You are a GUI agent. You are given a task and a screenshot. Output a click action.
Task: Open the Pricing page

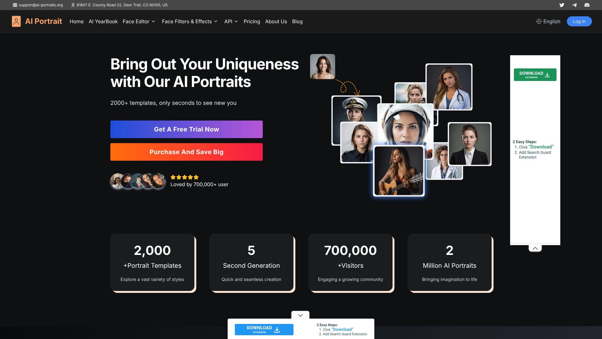(252, 21)
